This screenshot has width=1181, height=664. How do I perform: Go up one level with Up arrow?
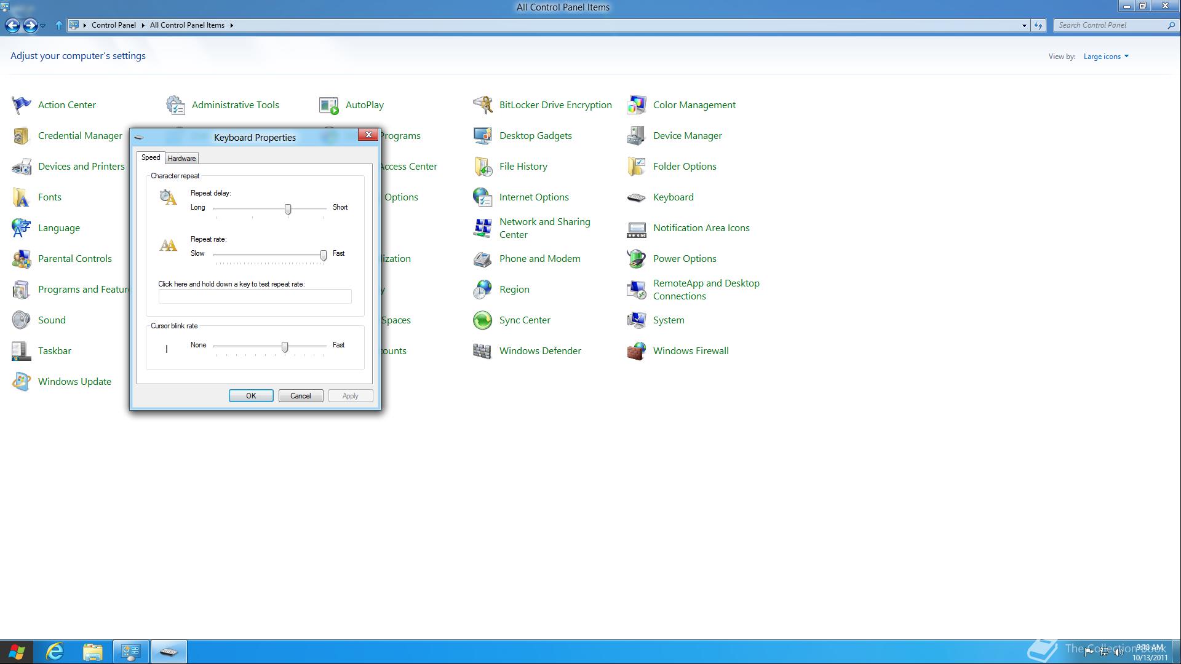tap(59, 25)
